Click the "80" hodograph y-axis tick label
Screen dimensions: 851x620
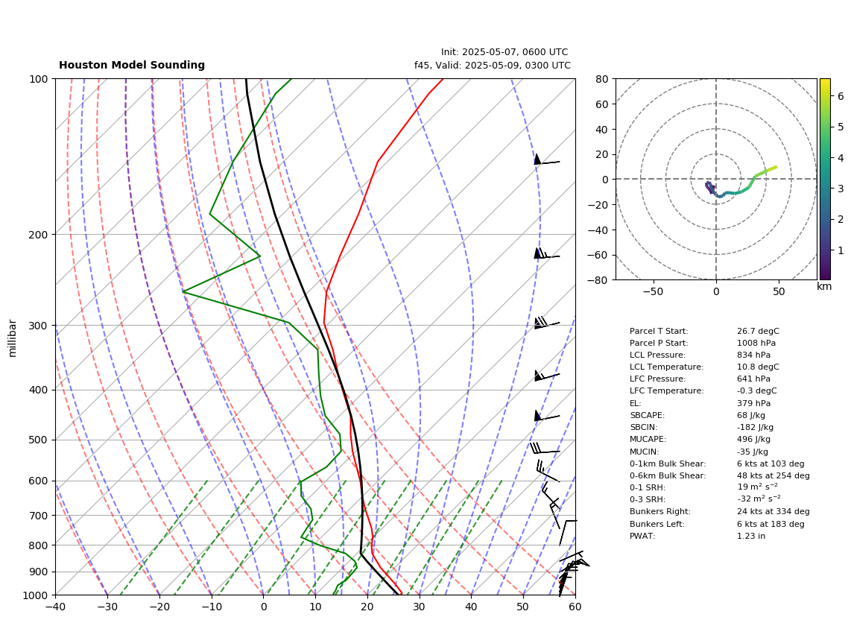(602, 79)
